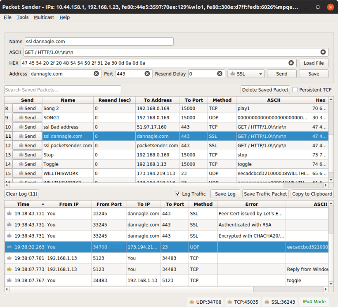338x307 pixels.
Task: Open the File menu
Action: (7, 17)
